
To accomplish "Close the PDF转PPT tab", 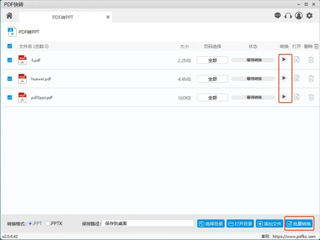I will click(x=108, y=17).
